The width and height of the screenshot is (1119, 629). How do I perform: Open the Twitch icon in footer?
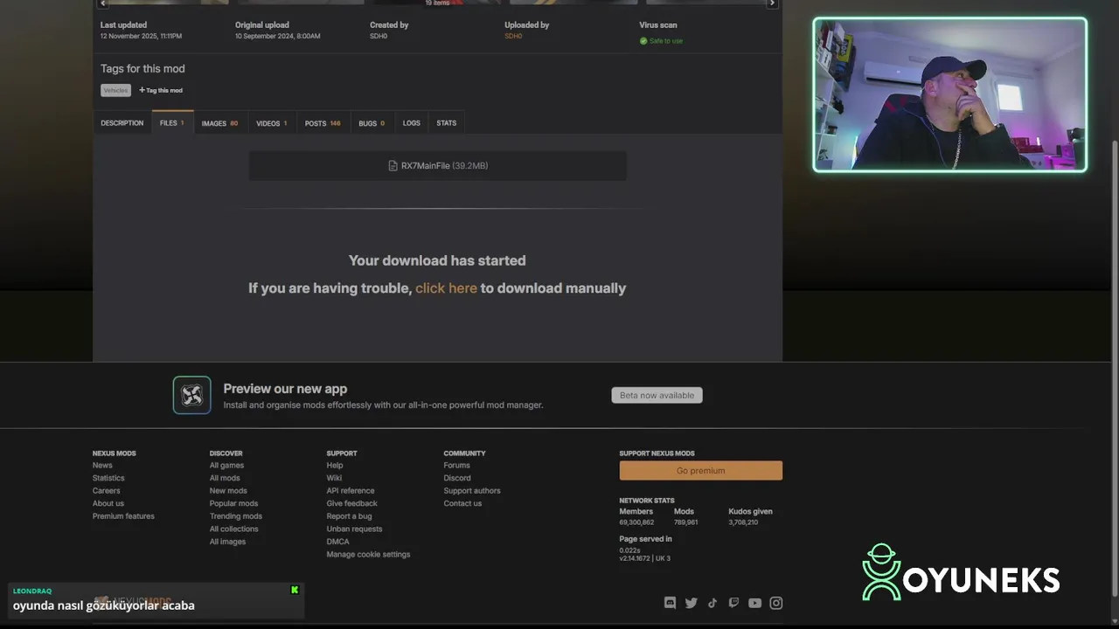point(733,603)
